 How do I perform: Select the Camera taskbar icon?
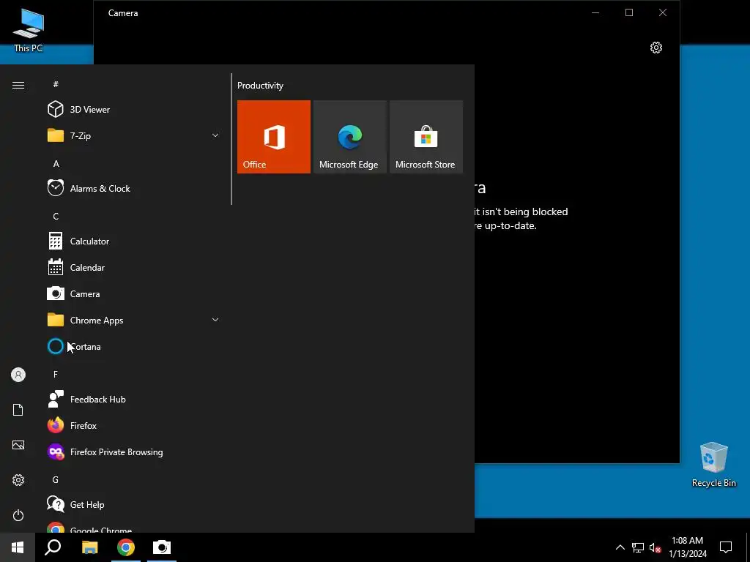pyautogui.click(x=162, y=547)
